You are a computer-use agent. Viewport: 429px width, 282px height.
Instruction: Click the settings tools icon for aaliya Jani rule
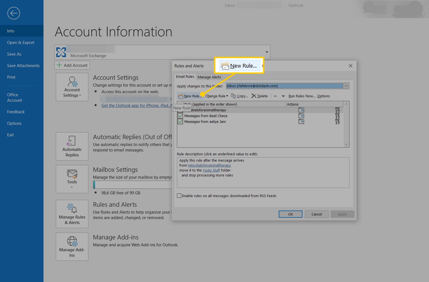click(337, 121)
